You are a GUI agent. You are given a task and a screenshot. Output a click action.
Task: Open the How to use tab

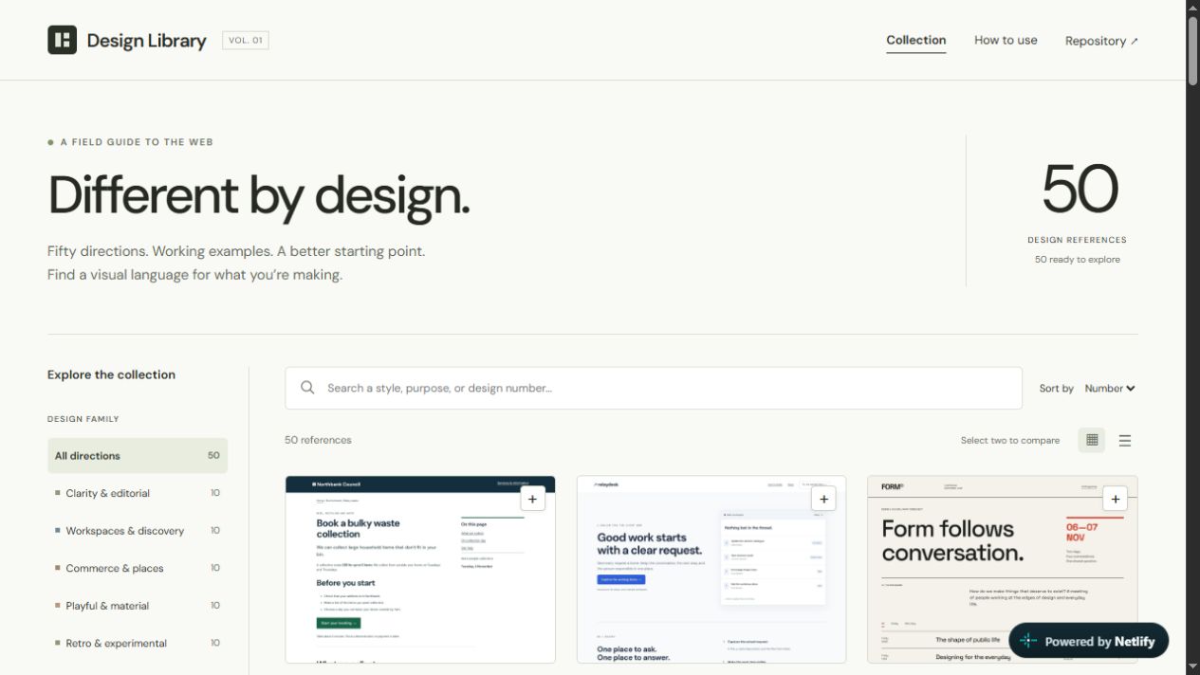pyautogui.click(x=1006, y=41)
